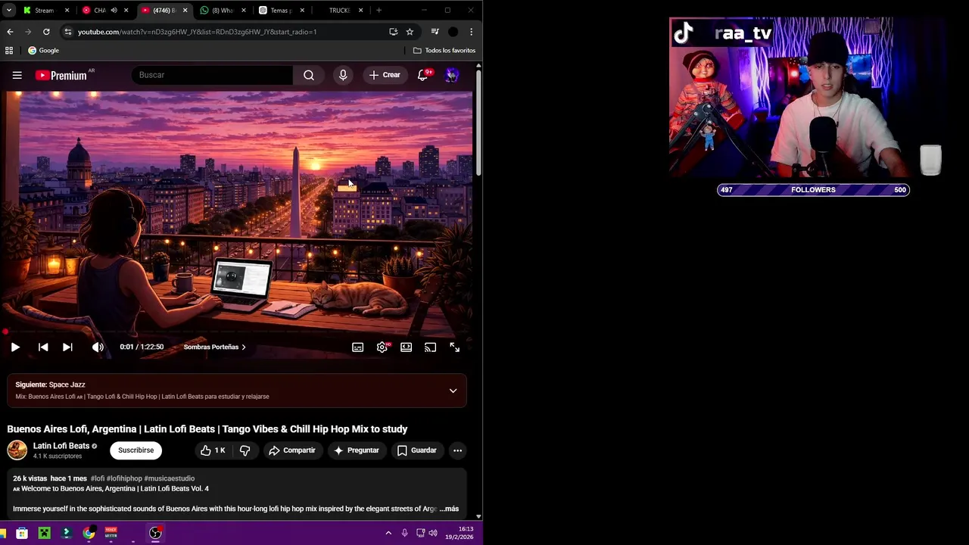This screenshot has width=969, height=545.
Task: Switch to the Temas ChatGPT tab
Action: pyautogui.click(x=281, y=11)
